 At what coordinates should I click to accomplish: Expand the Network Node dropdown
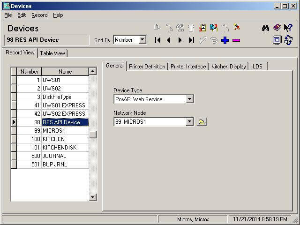189,122
